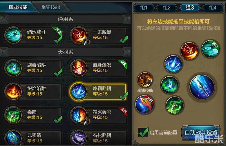The width and height of the screenshot is (226, 146).
Task: Click the large spear main skill slot
Action: [x=202, y=87]
